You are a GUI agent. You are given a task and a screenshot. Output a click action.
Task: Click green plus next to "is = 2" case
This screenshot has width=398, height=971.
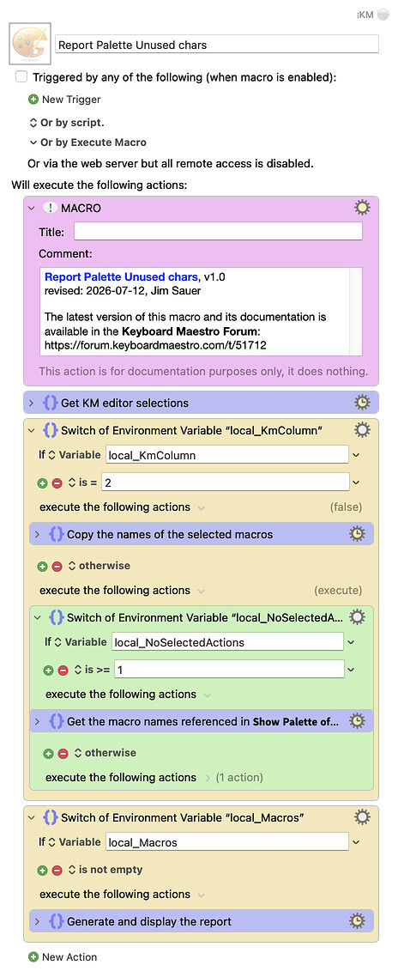click(42, 482)
